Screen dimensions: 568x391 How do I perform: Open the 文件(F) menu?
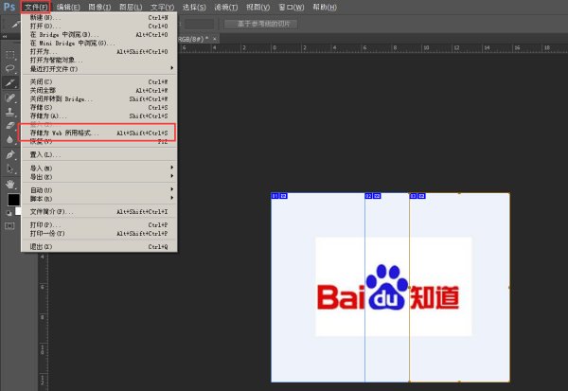pyautogui.click(x=36, y=7)
